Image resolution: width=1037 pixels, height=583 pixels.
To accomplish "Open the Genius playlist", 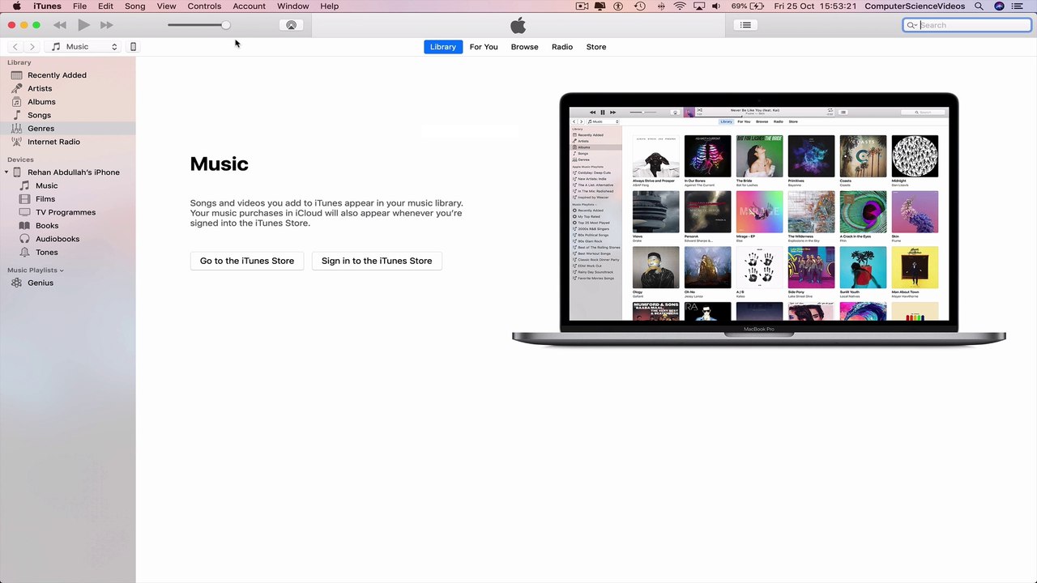I will pos(68,283).
